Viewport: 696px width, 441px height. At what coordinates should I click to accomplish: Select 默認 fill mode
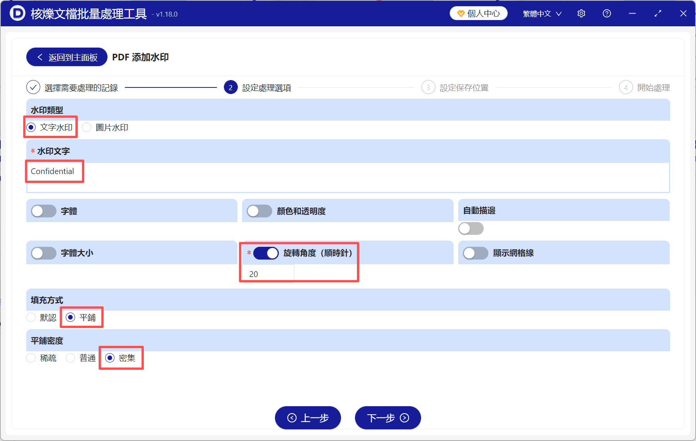[x=31, y=317]
